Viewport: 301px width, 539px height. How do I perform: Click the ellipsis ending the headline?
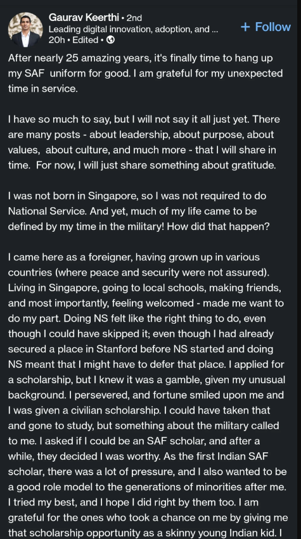[215, 30]
